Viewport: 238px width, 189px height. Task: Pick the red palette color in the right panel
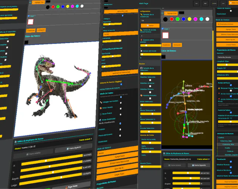[x=172, y=19]
